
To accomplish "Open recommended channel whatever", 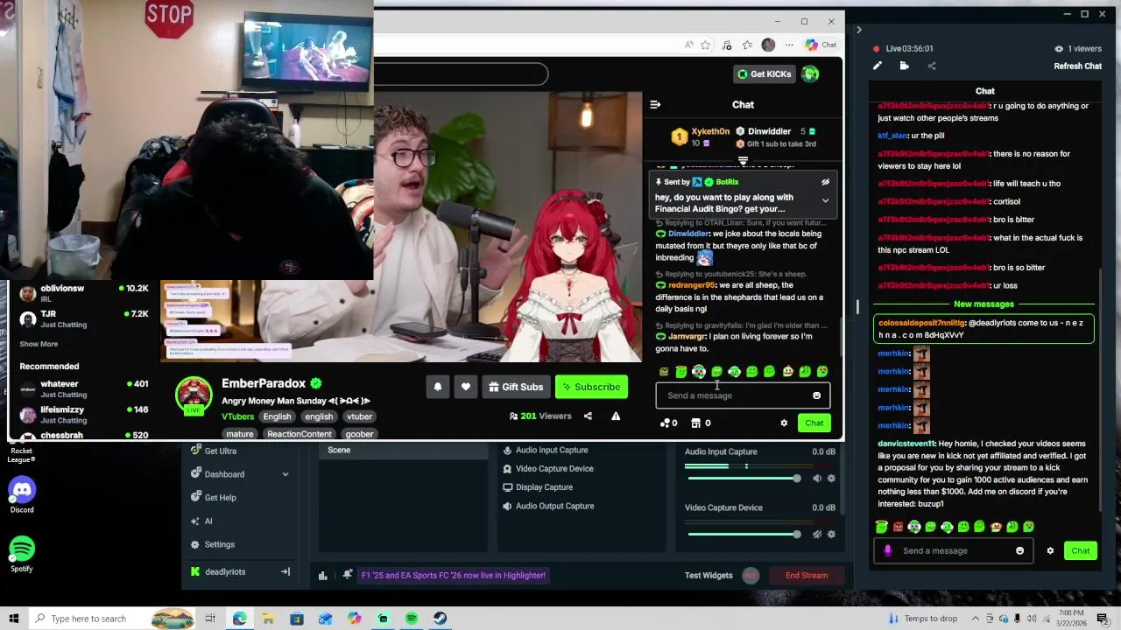I will coord(83,388).
